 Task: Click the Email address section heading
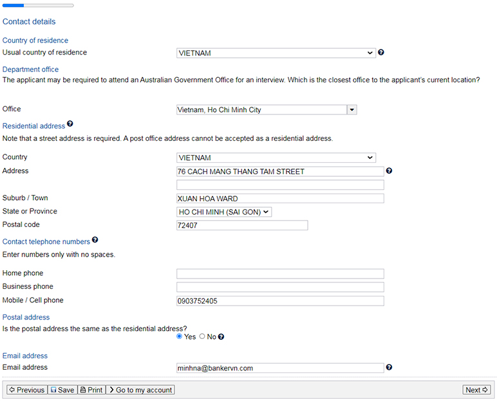click(24, 356)
